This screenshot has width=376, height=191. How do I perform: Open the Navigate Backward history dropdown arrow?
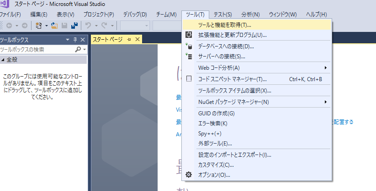tap(17, 26)
